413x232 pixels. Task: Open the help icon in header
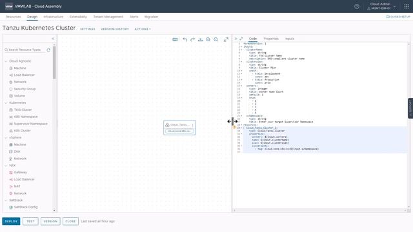coord(357,6)
